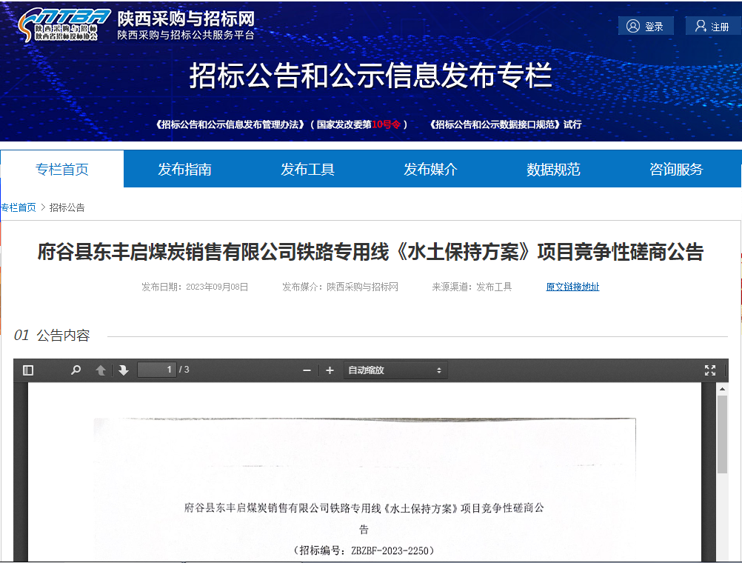Open the PDF find-in-document search
Image resolution: width=742 pixels, height=563 pixels.
[76, 370]
